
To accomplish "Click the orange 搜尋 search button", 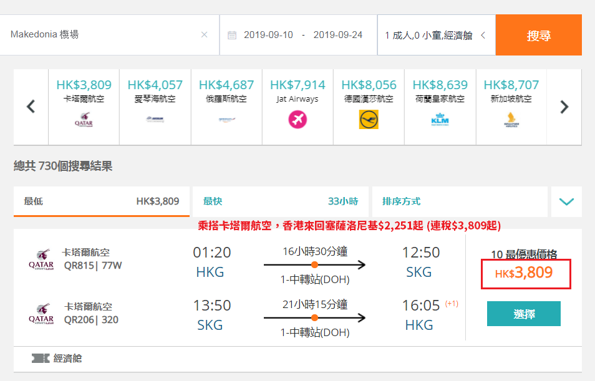I will (x=538, y=35).
